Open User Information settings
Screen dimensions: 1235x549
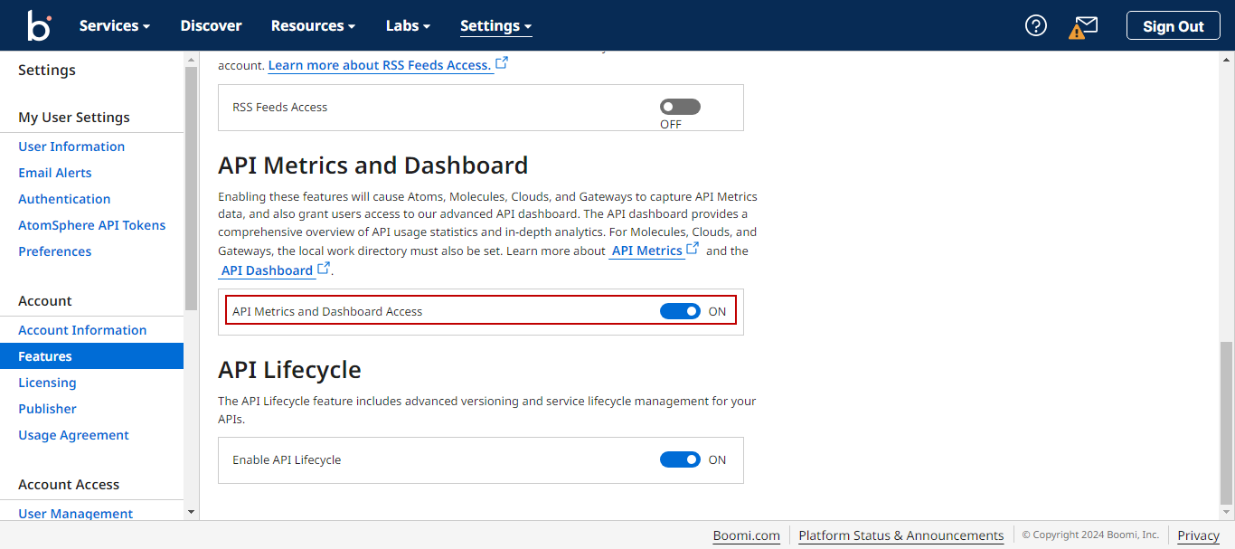pos(71,147)
